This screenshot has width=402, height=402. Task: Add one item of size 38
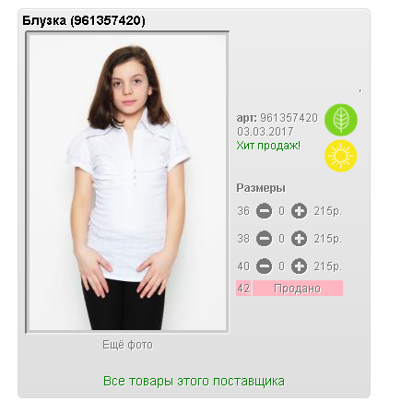point(299,239)
